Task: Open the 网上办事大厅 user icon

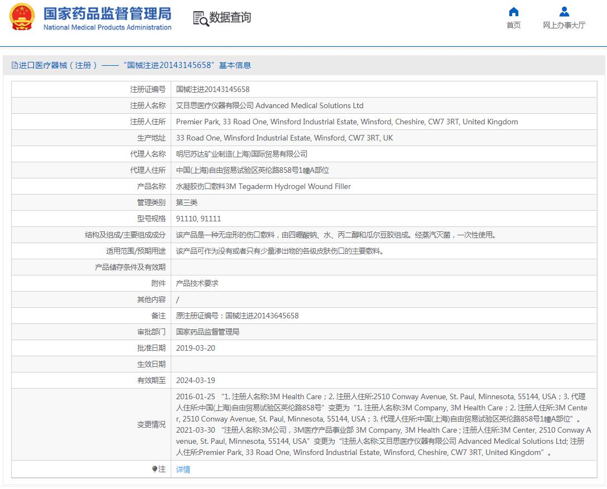Action: click(564, 12)
